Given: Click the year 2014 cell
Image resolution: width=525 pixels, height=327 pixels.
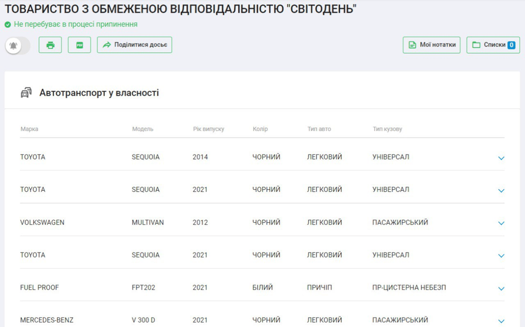Looking at the screenshot, I should [x=200, y=157].
